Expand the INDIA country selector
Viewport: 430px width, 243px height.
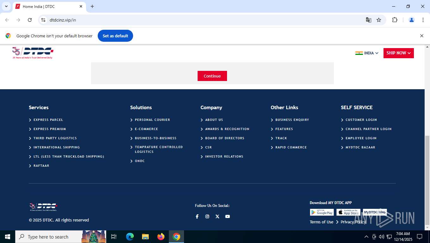coord(367,53)
